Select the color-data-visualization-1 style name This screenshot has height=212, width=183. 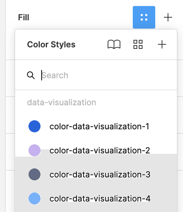click(99, 127)
